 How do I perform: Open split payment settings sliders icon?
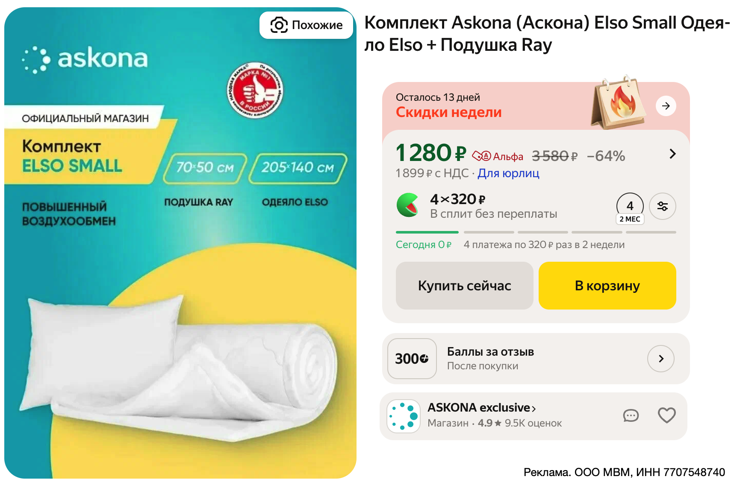662,206
